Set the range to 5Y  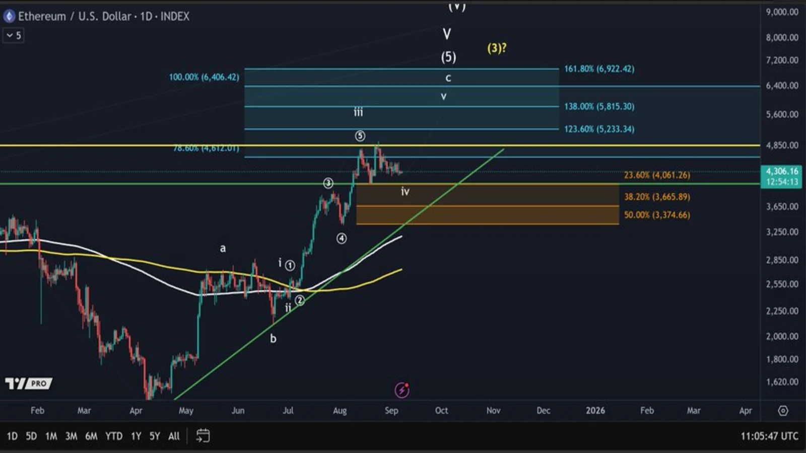click(155, 436)
